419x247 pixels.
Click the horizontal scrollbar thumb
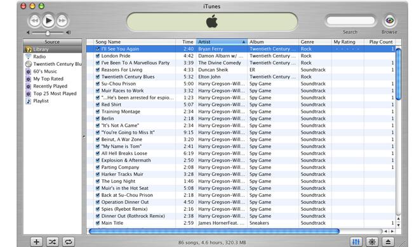coord(214,231)
